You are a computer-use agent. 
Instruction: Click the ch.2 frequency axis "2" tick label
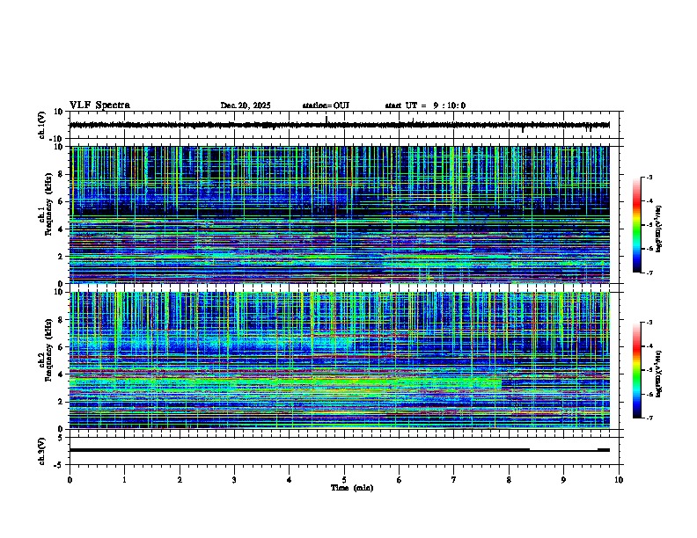(62, 402)
